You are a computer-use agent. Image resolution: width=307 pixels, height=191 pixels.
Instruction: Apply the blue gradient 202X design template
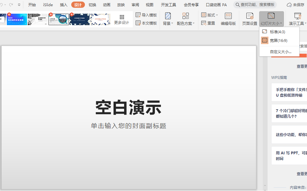[17, 19]
